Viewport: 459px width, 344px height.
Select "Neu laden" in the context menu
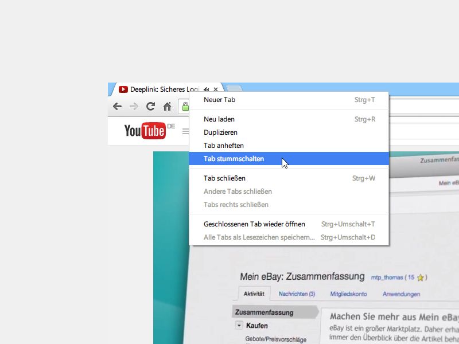(289, 119)
